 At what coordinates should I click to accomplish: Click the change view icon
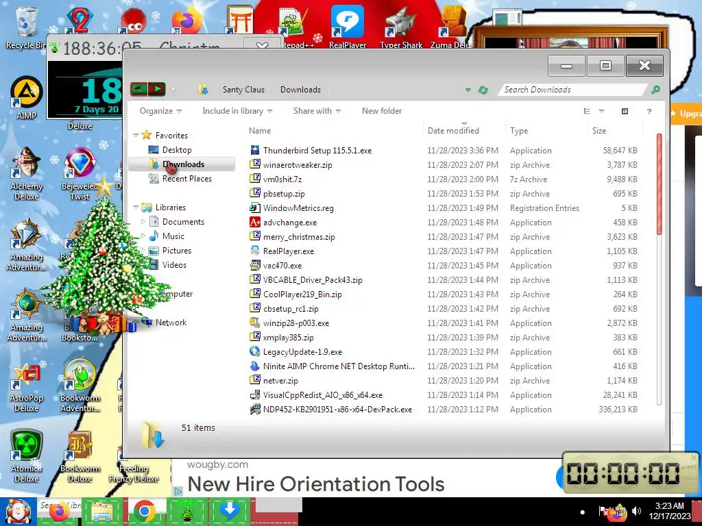587,112
